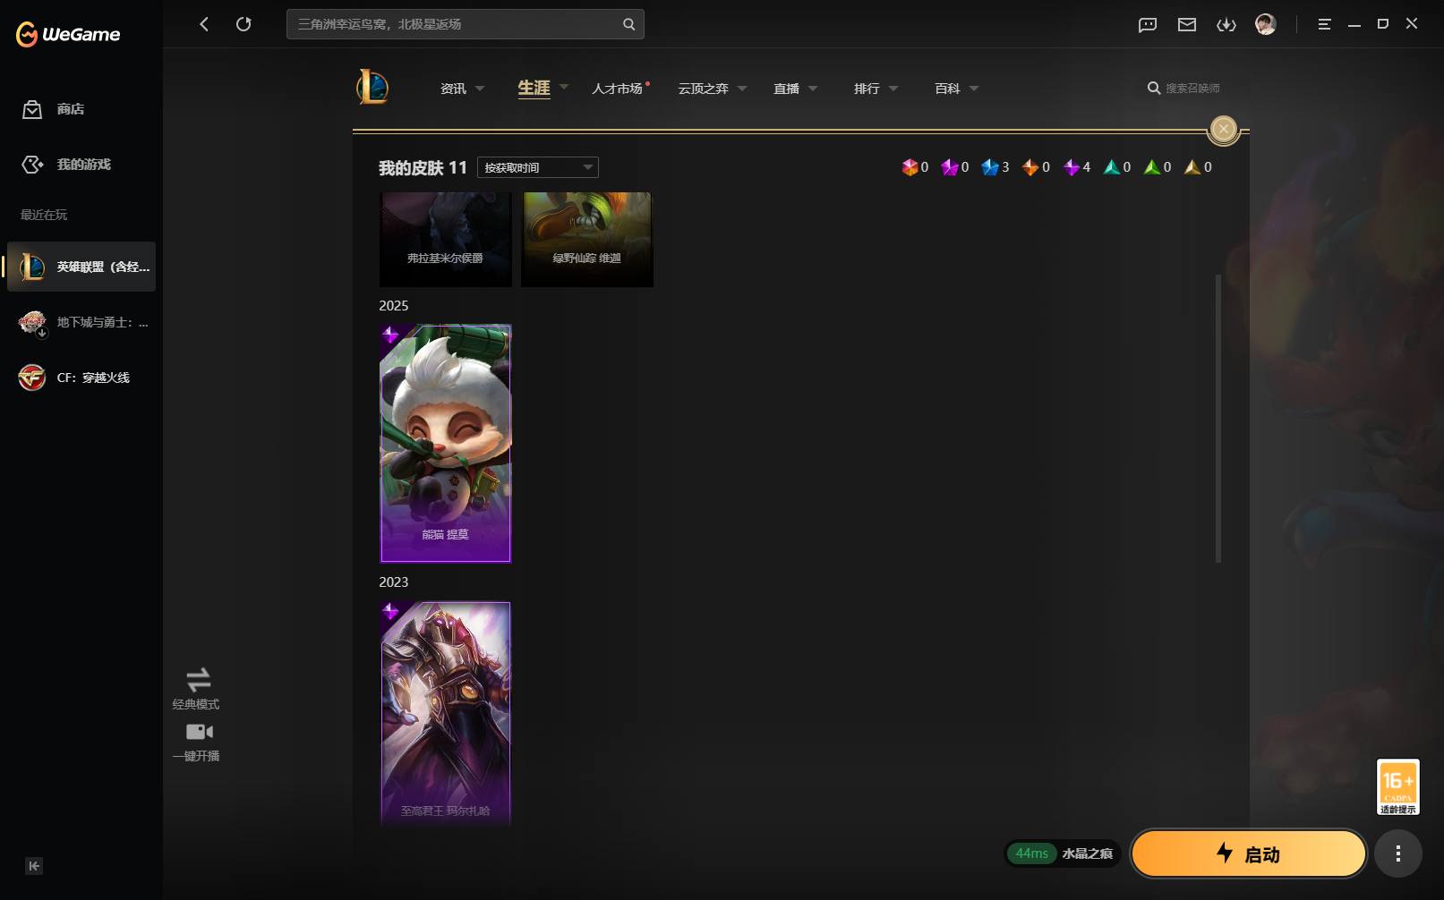Expand the 直播 dropdown arrow

click(813, 89)
